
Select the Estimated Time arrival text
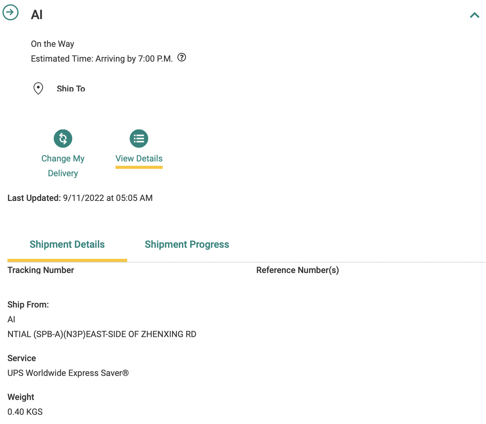pyautogui.click(x=102, y=59)
